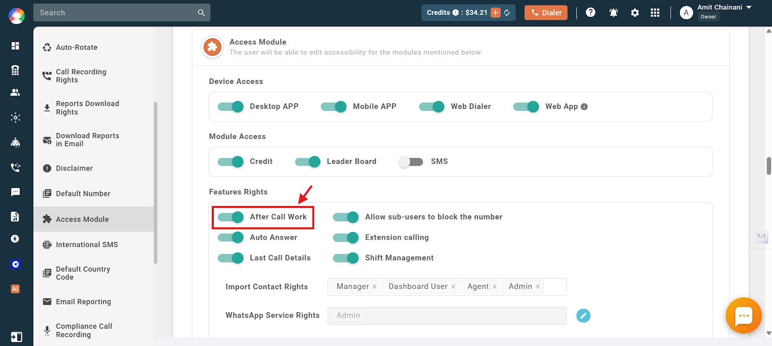This screenshot has height=346, width=772.
Task: Click the side panel collapse handle at right edge
Action: [x=762, y=236]
